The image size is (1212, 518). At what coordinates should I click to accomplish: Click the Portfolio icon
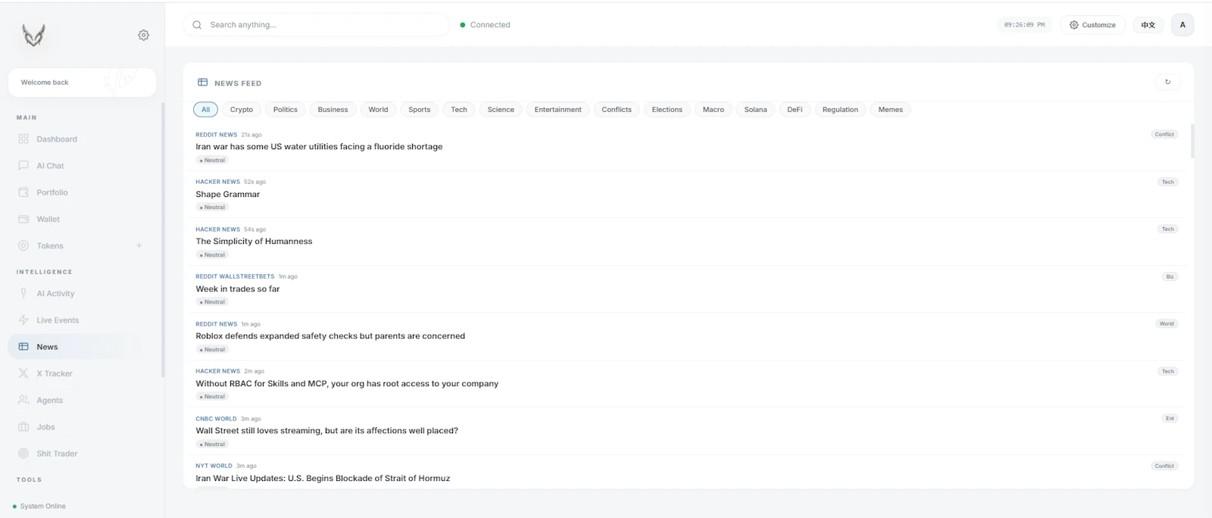23,192
